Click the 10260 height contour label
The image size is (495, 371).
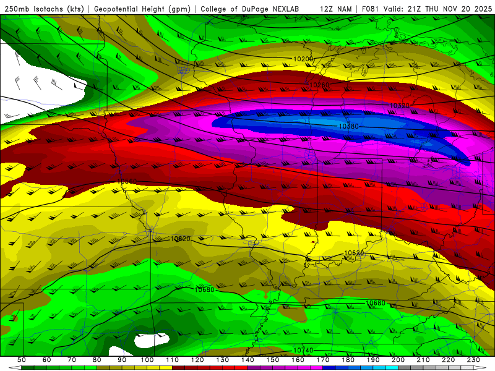tap(319, 85)
